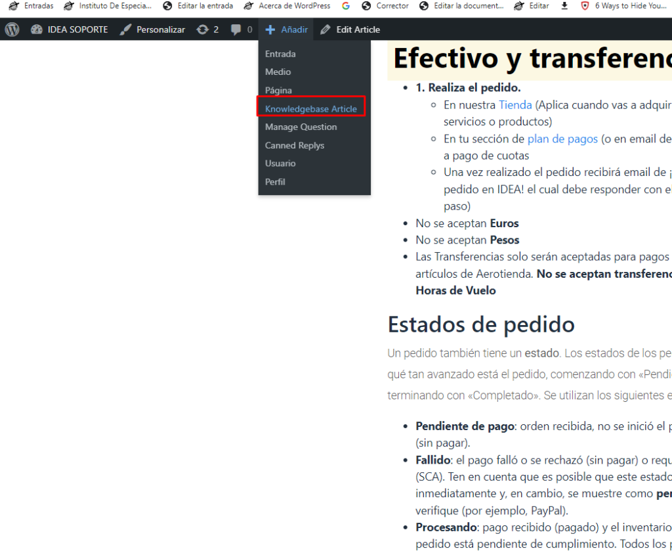
Task: Click the Edit Article pencil icon
Action: pyautogui.click(x=325, y=30)
